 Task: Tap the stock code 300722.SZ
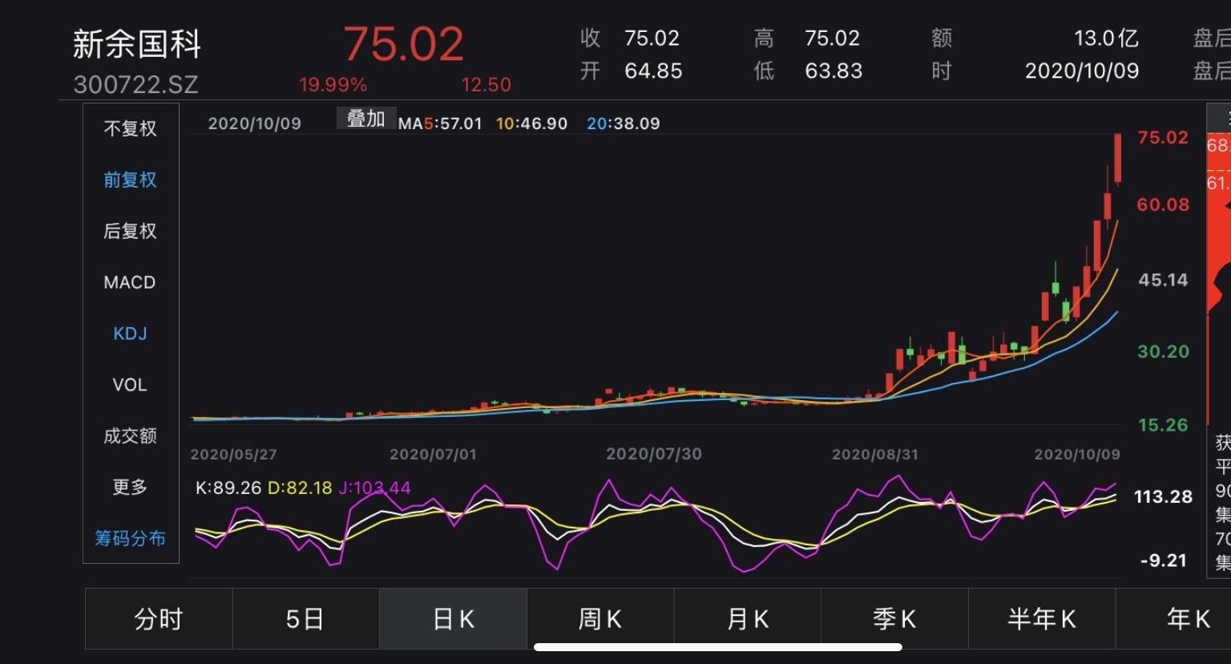click(x=135, y=84)
